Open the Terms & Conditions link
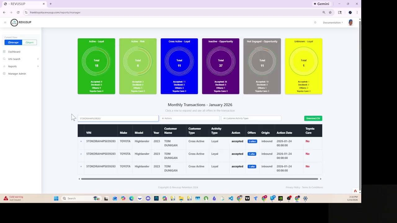Image resolution: width=397 pixels, height=223 pixels. coord(312,187)
